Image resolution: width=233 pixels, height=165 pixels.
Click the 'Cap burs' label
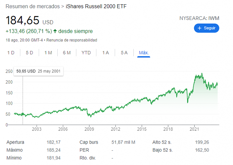click(89, 142)
